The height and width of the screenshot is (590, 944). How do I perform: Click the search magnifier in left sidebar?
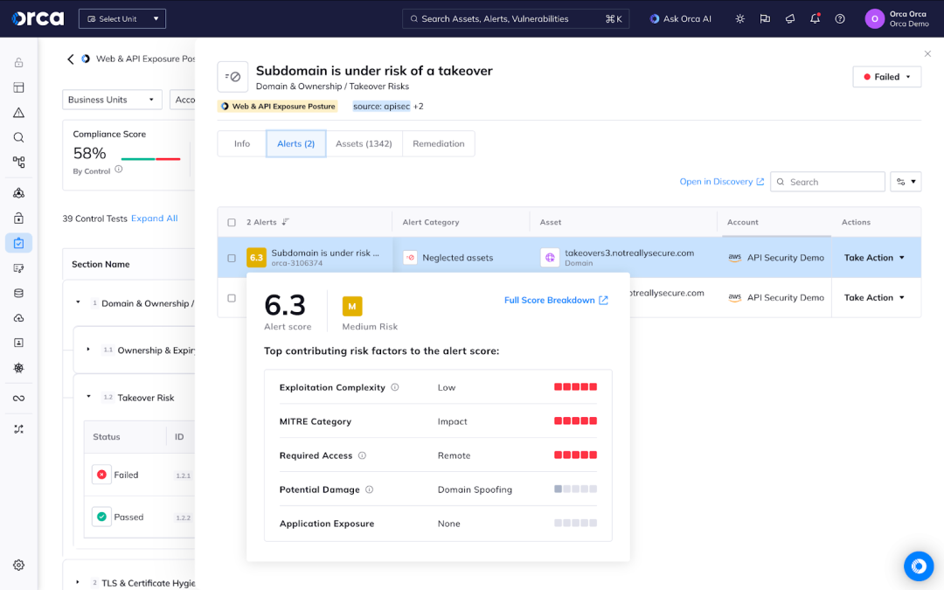(x=18, y=137)
